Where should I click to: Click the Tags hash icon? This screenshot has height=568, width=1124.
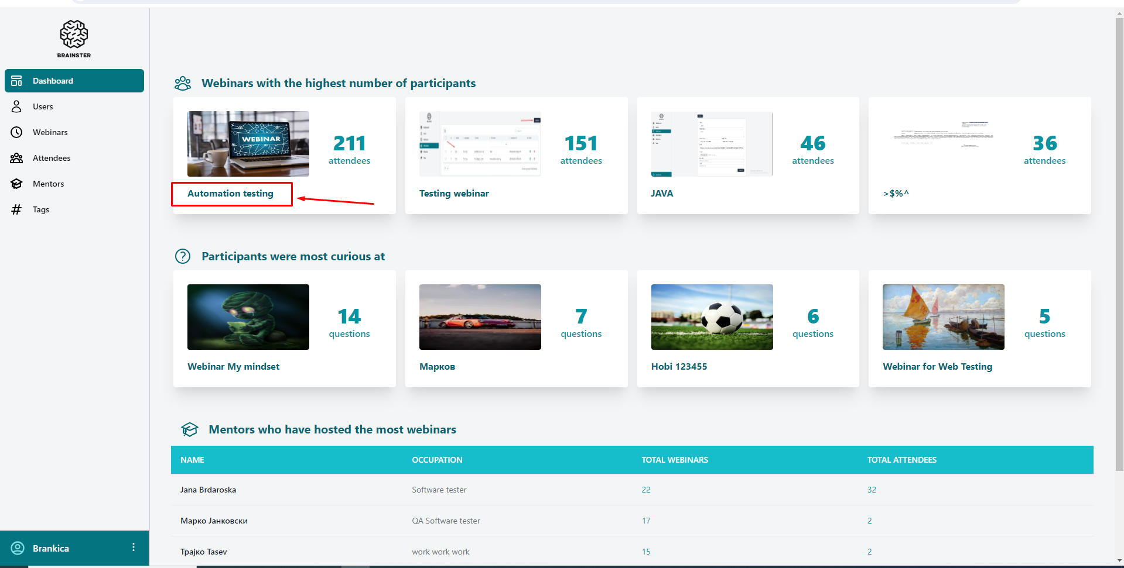click(x=16, y=209)
